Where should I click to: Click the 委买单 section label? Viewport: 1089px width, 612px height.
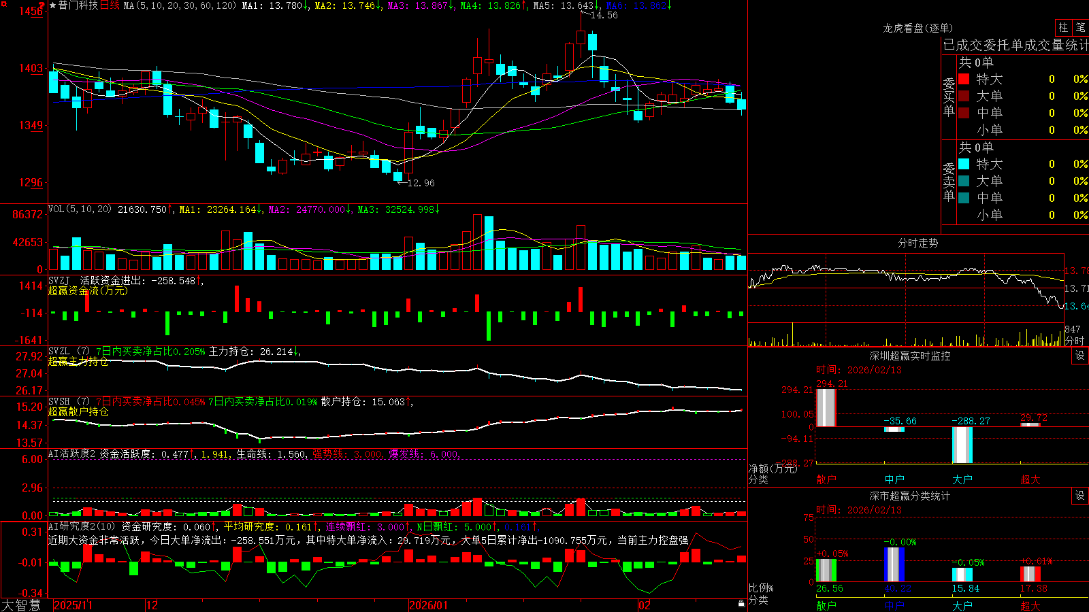[x=949, y=97]
